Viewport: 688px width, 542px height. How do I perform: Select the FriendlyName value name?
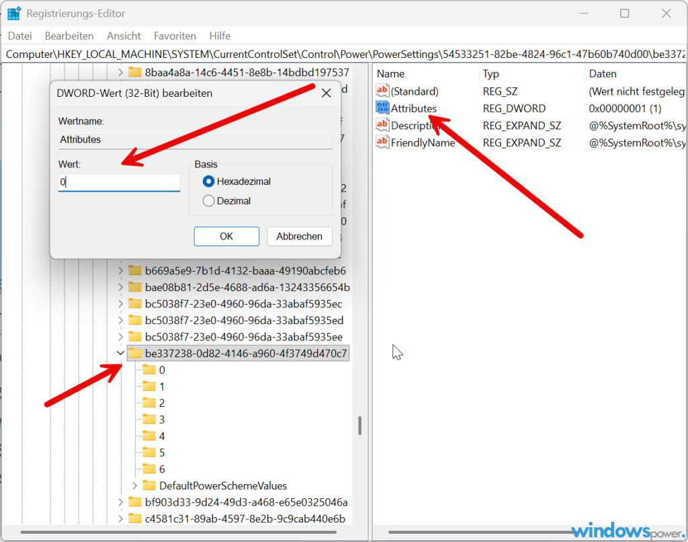(423, 143)
